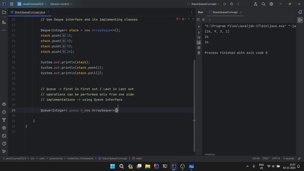Click collection_framework breadcrumb

(x=80, y=158)
